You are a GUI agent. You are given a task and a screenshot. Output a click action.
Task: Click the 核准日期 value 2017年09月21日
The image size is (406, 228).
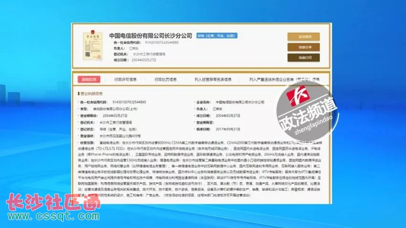pyautogui.click(x=228, y=129)
